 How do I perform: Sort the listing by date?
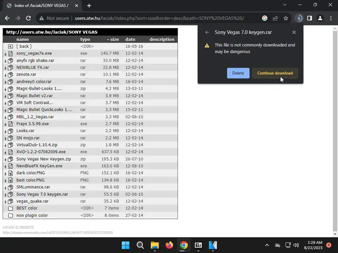pyautogui.click(x=130, y=40)
